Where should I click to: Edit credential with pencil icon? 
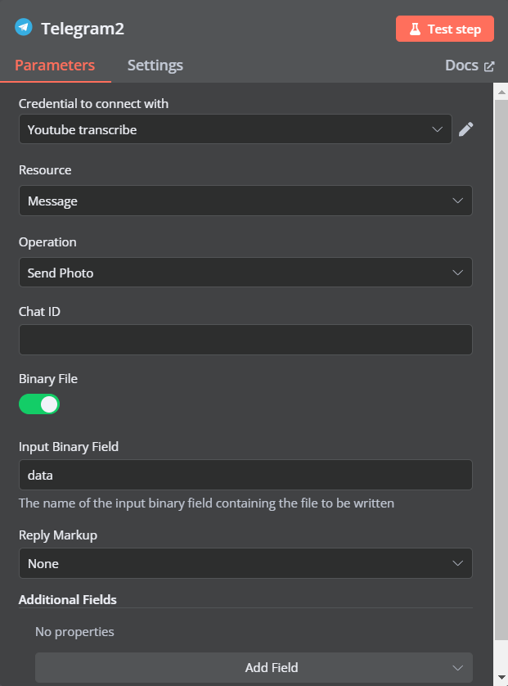pyautogui.click(x=465, y=129)
